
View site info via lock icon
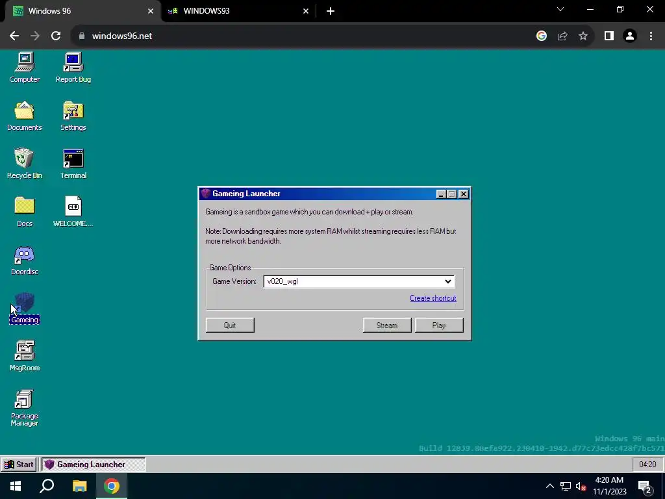click(82, 36)
